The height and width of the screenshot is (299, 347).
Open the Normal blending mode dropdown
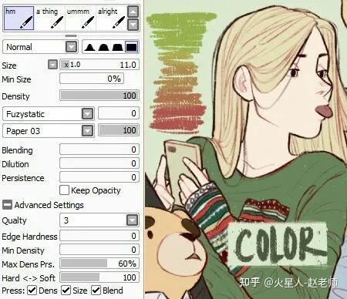point(71,47)
